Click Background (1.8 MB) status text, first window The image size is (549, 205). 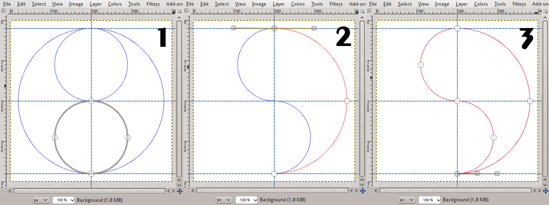coord(100,200)
